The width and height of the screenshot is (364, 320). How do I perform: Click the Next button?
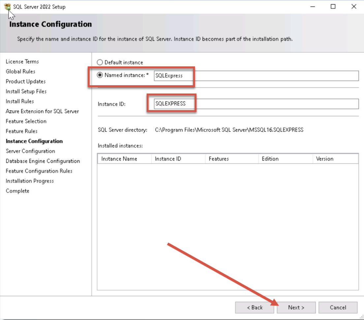point(296,308)
